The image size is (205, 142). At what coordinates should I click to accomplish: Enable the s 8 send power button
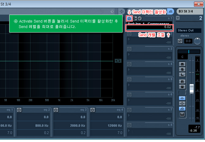click(129, 125)
